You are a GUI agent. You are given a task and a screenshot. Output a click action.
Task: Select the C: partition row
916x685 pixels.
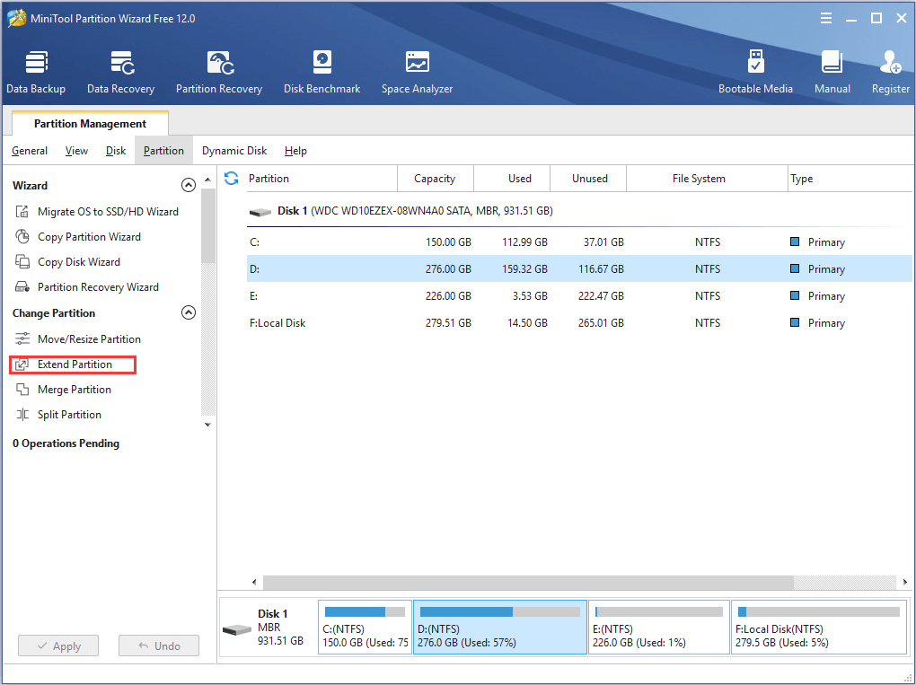tap(579, 242)
